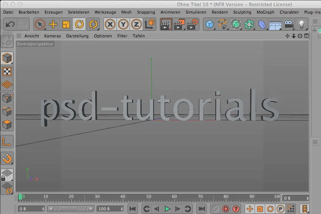This screenshot has height=214, width=321.
Task: Switch to Edges mode
Action: pos(7,112)
